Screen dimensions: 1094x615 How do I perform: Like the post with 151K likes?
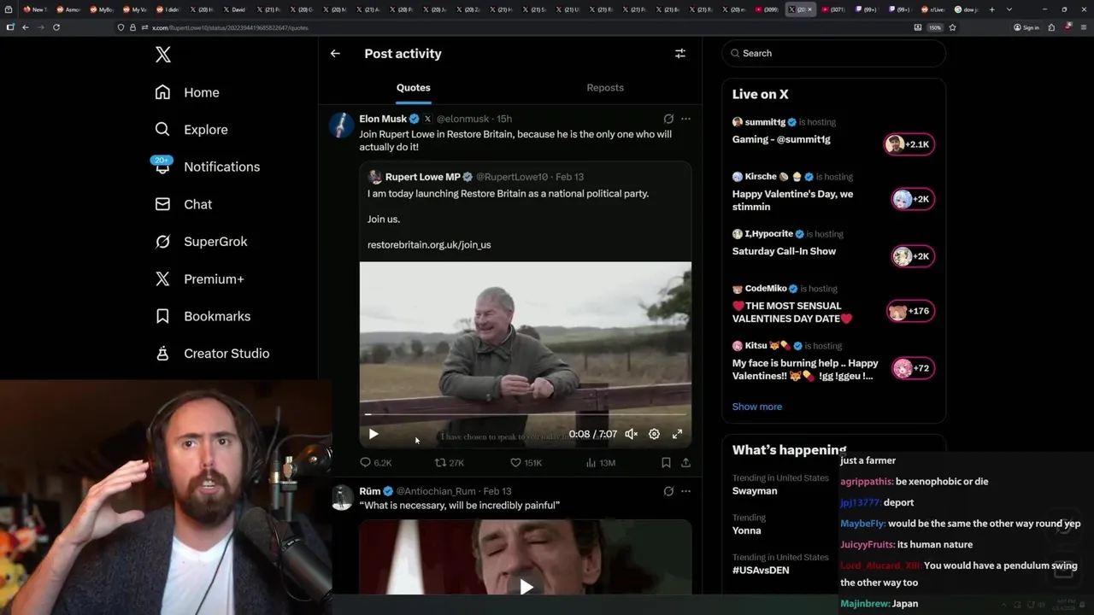point(526,462)
